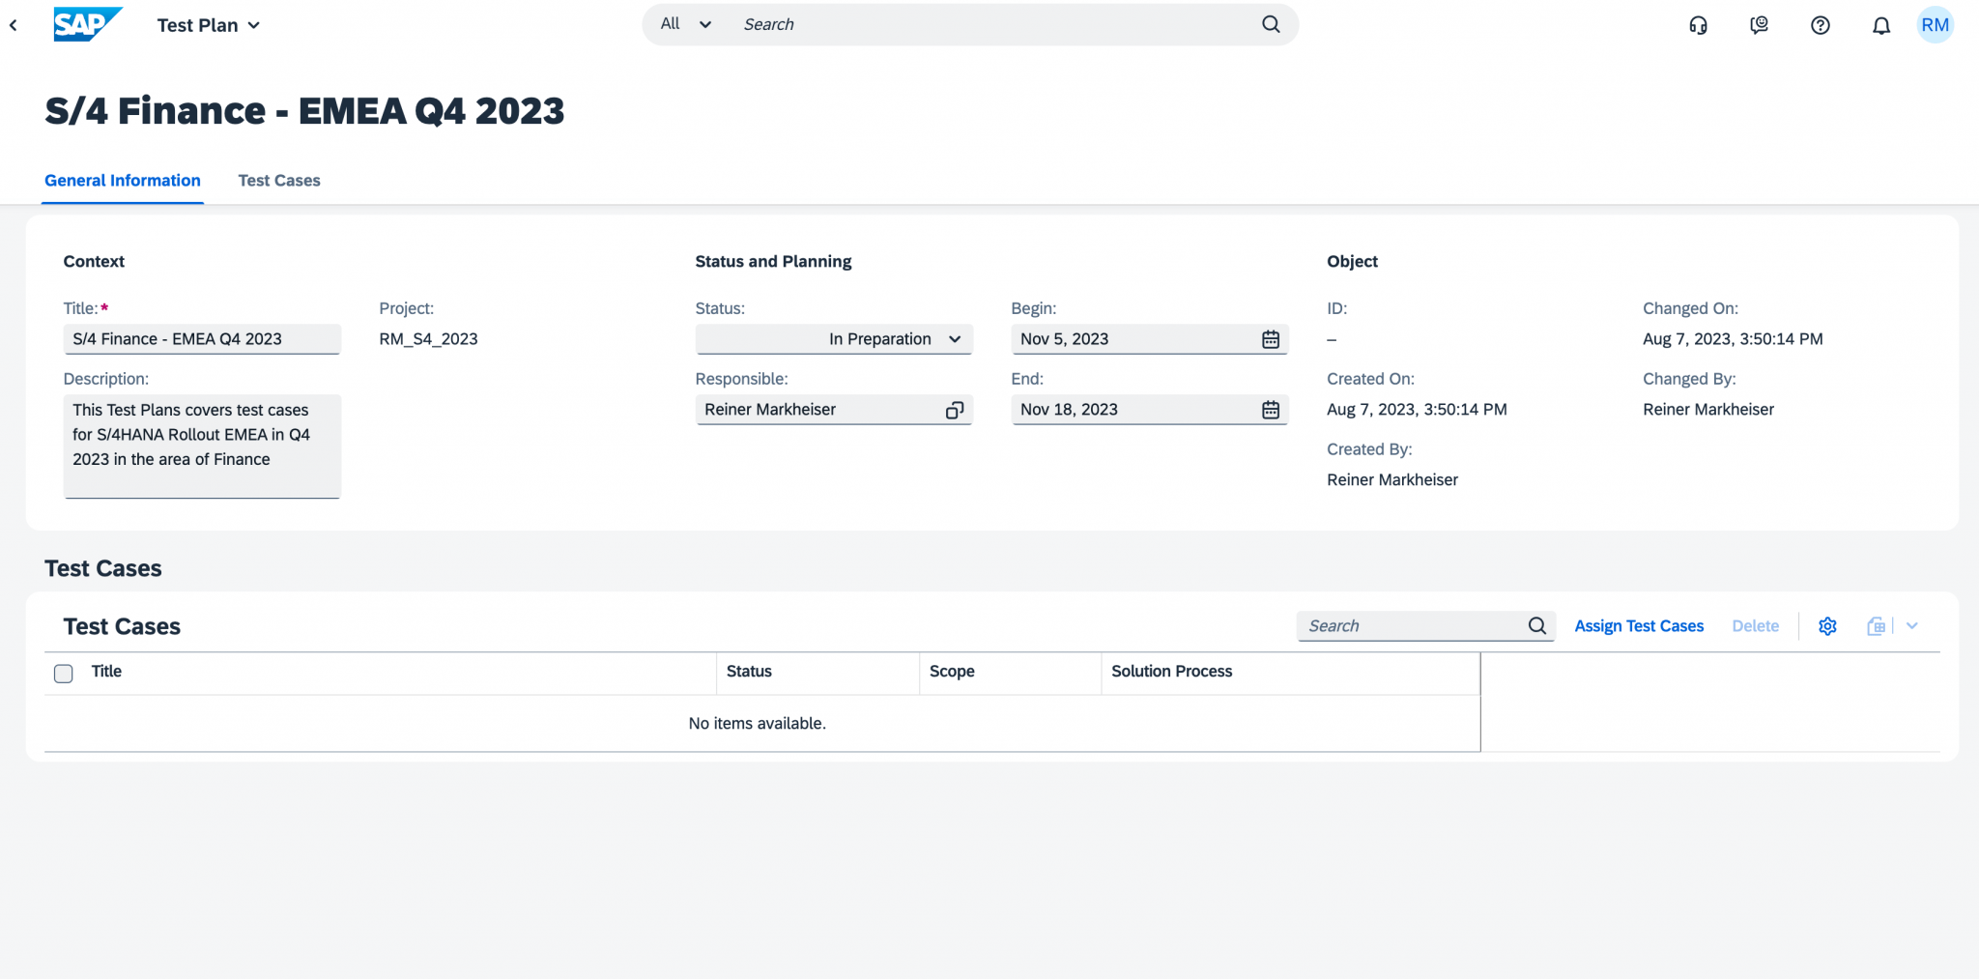Select the General Information tab
The height and width of the screenshot is (979, 1979).
(x=123, y=180)
